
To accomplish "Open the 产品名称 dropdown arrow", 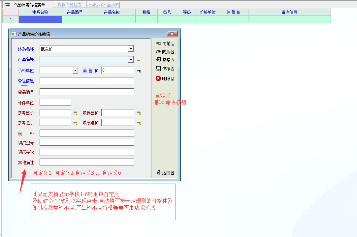I will pos(131,60).
